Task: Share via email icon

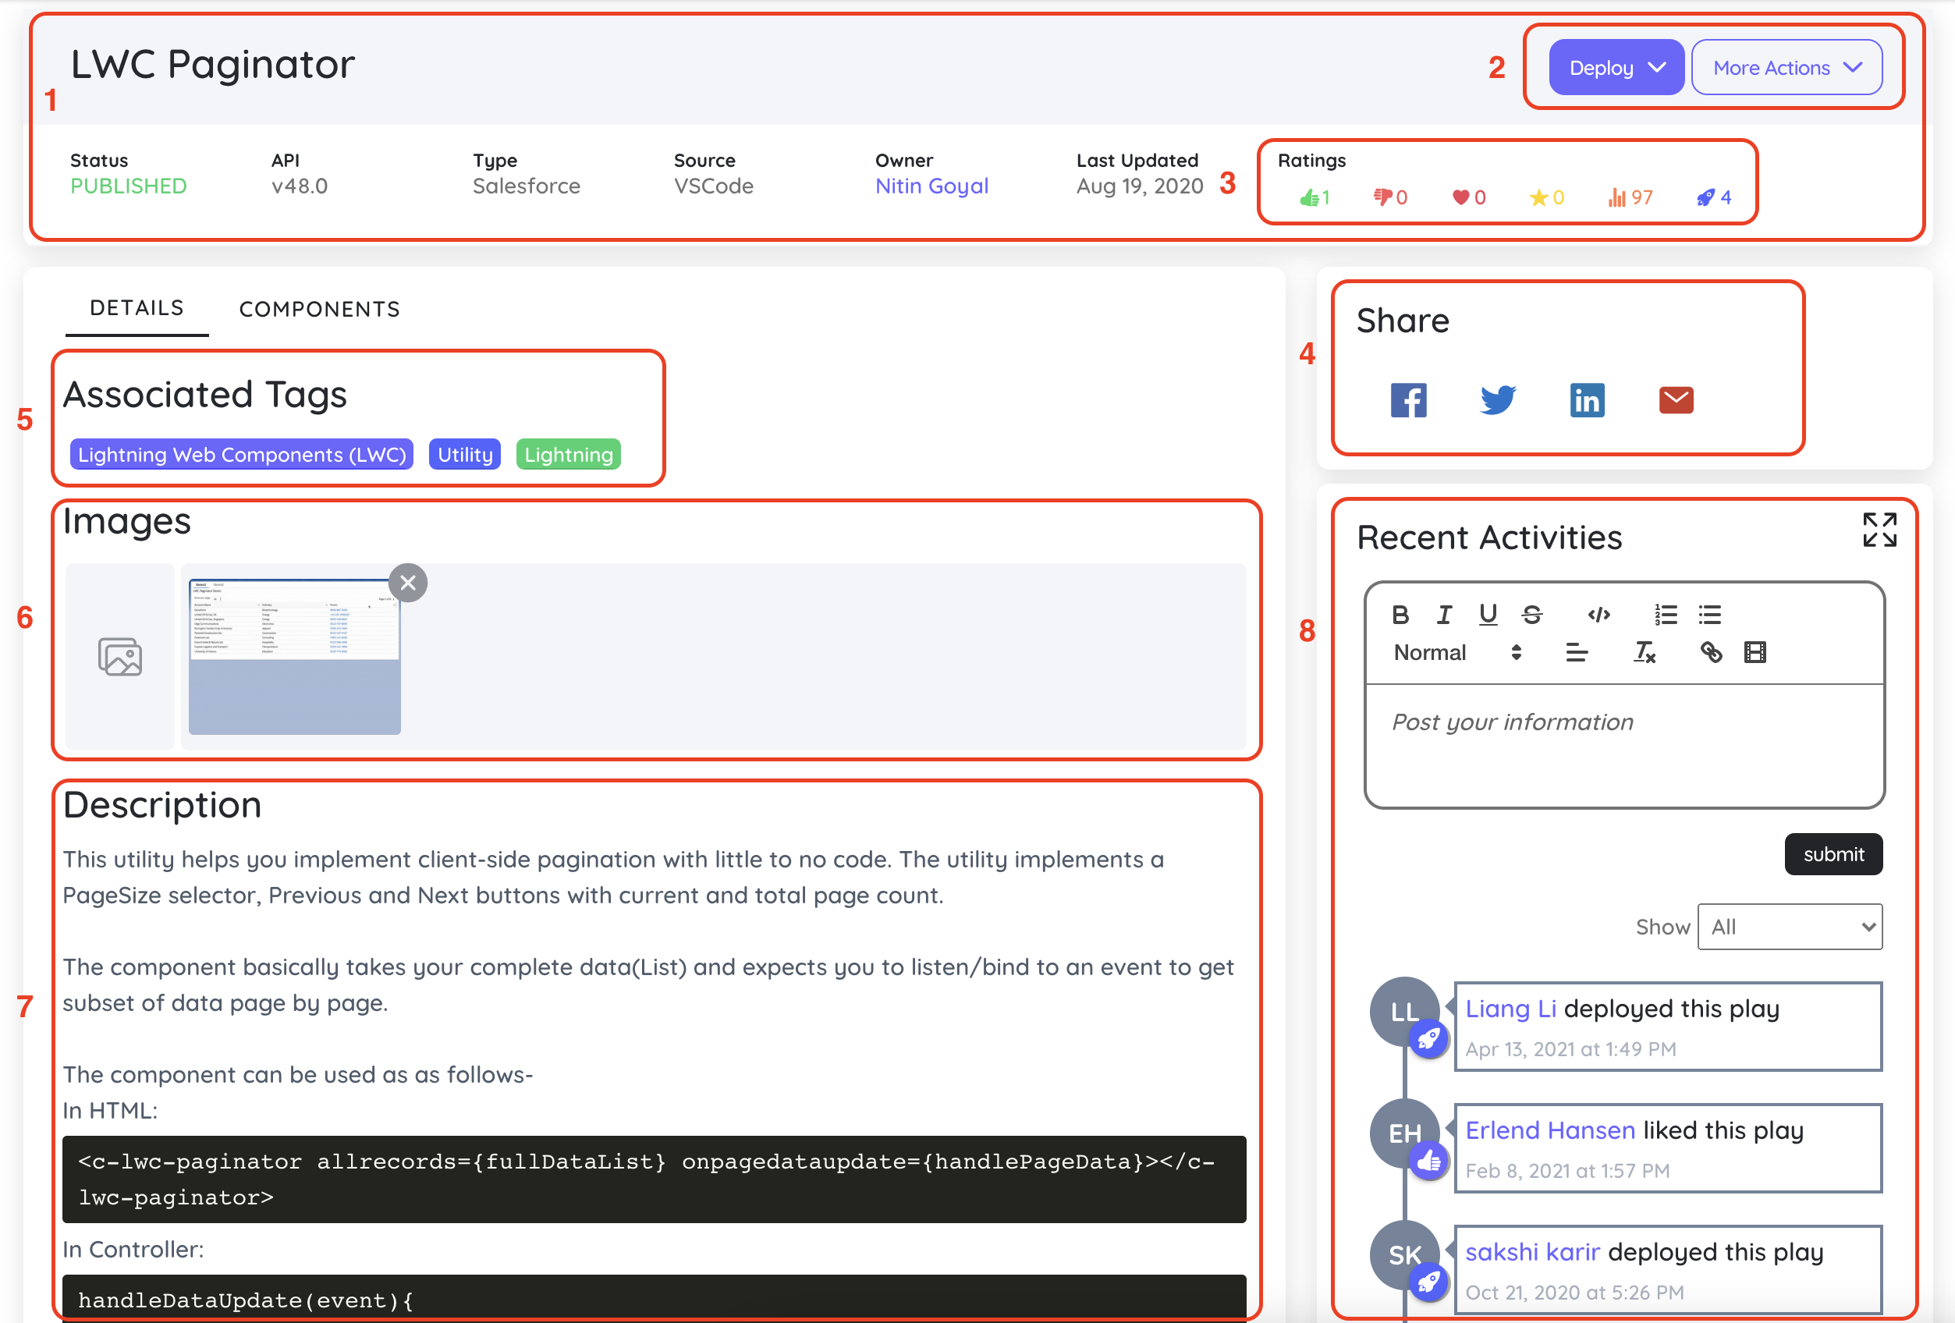Action: click(x=1676, y=400)
